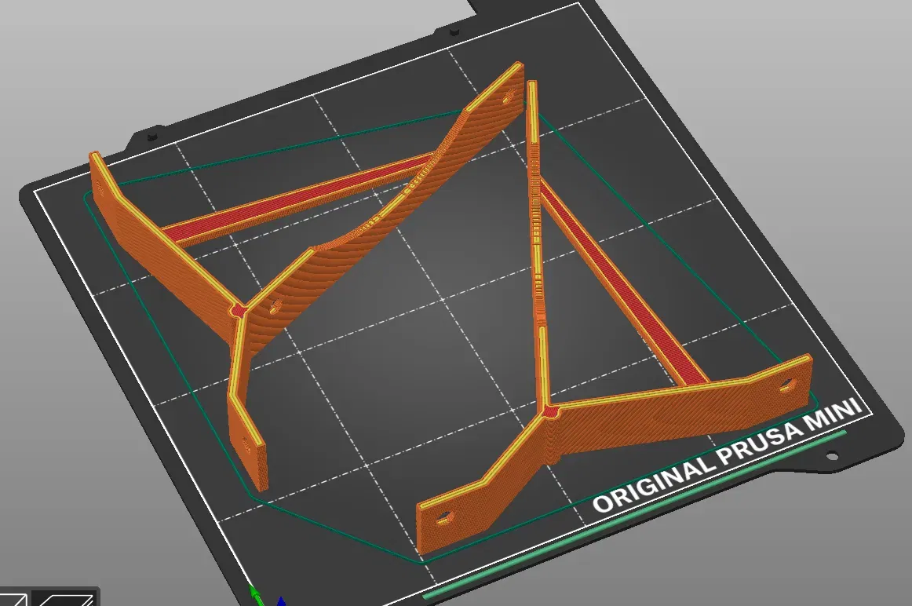Click the bed mounting tab on left edge
Screen dimensions: 912x606
[152, 136]
